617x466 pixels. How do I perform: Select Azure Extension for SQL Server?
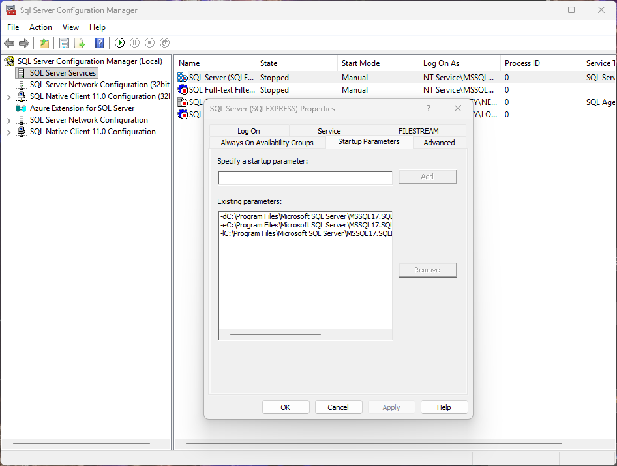pyautogui.click(x=82, y=108)
